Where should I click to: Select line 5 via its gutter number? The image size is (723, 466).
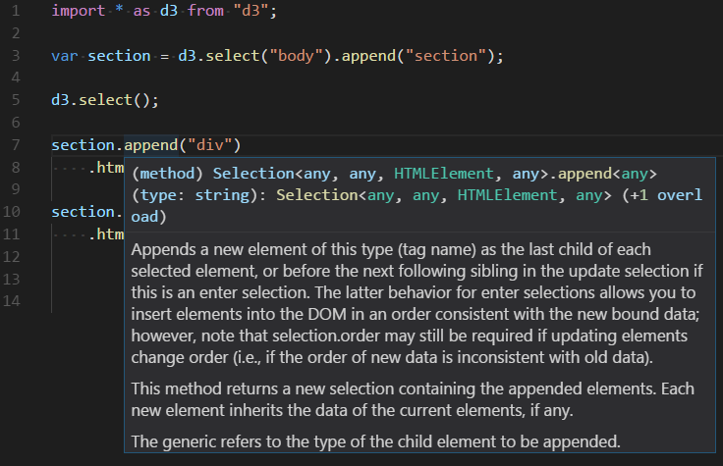(x=16, y=99)
